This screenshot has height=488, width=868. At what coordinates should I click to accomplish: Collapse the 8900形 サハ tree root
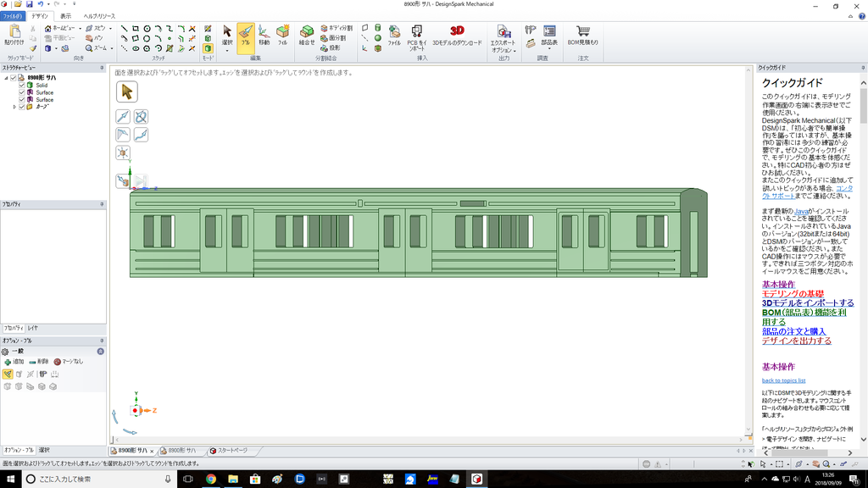pyautogui.click(x=6, y=78)
